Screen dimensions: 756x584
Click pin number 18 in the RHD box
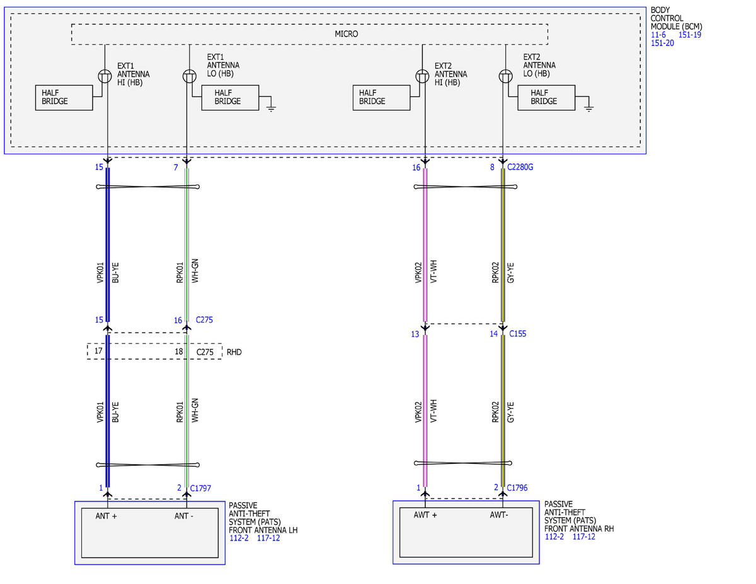(x=179, y=351)
